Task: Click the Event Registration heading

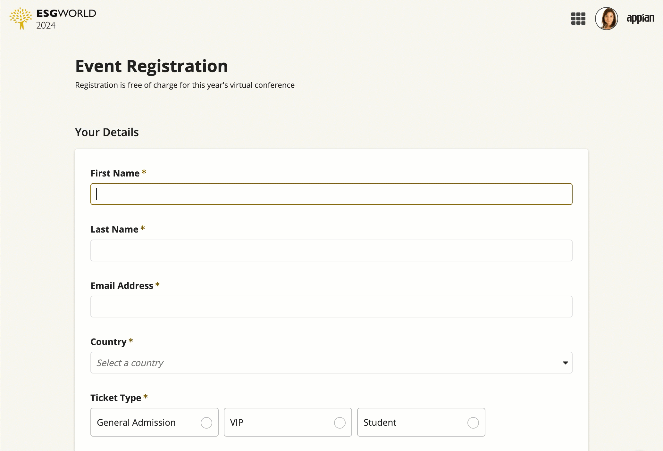Action: [151, 66]
